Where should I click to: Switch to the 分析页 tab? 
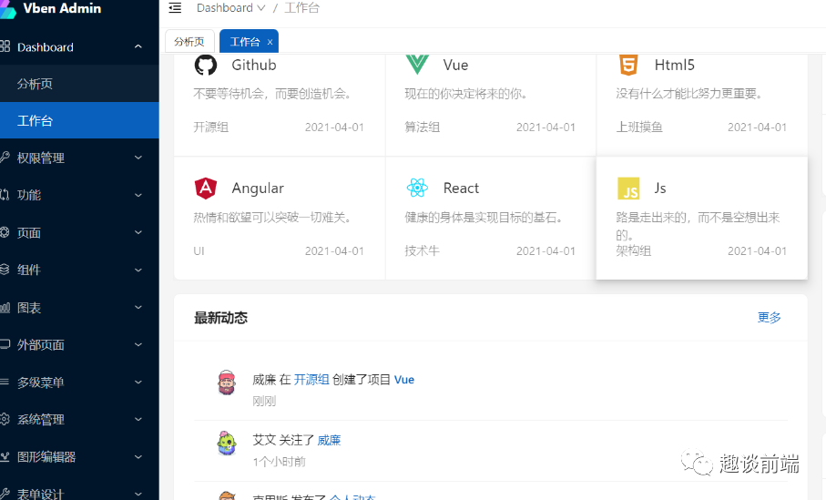[189, 42]
